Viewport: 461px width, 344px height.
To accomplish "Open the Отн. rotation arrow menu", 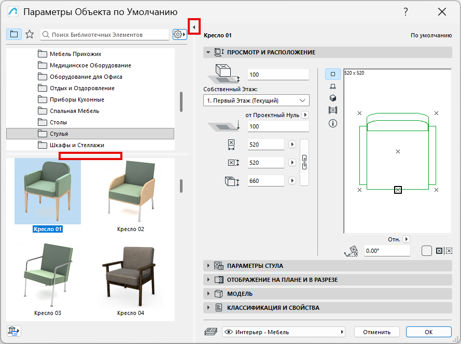I will (407, 239).
